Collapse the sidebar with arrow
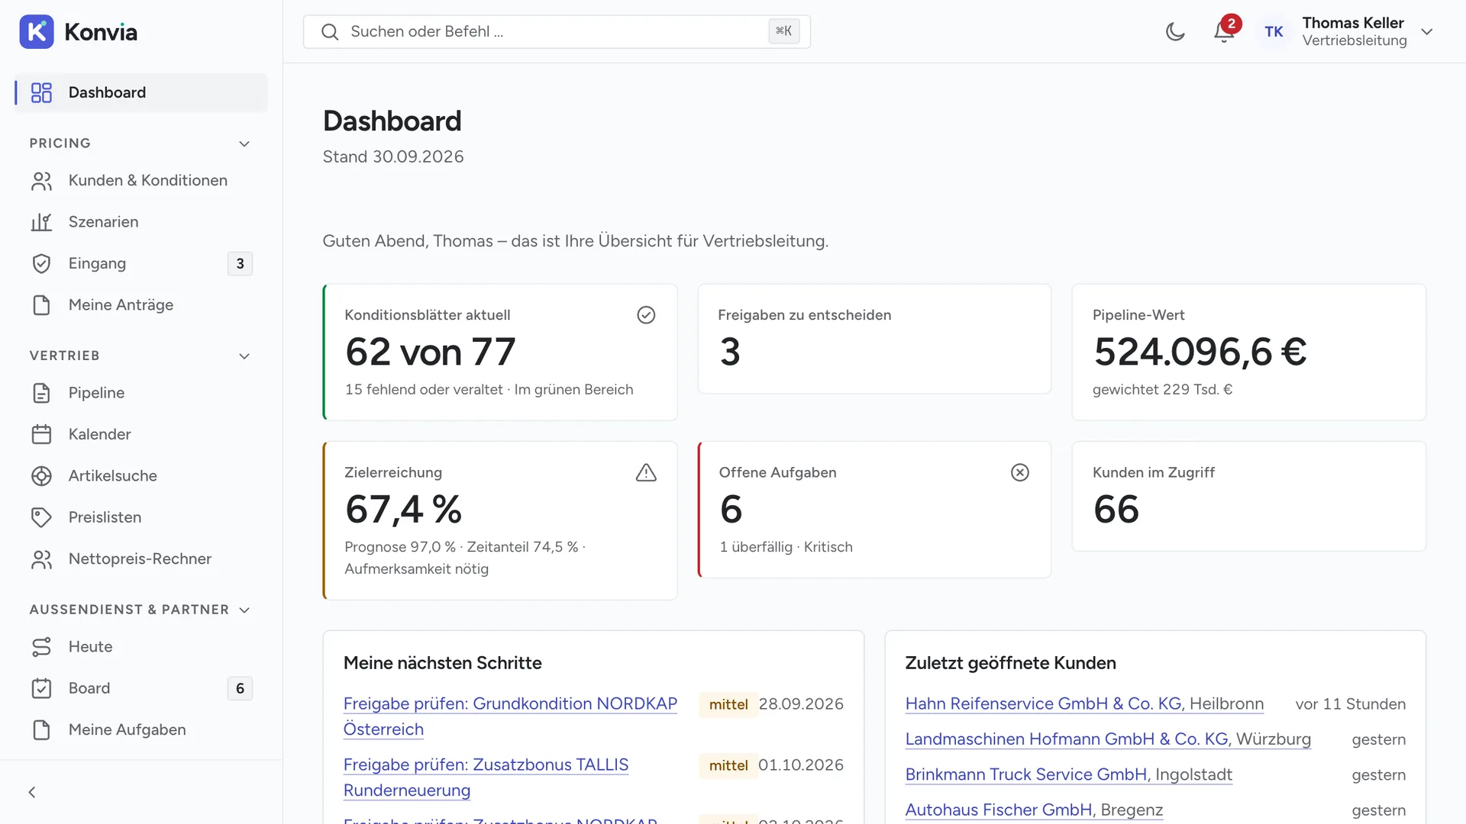Viewport: 1466px width, 824px height. coord(32,792)
